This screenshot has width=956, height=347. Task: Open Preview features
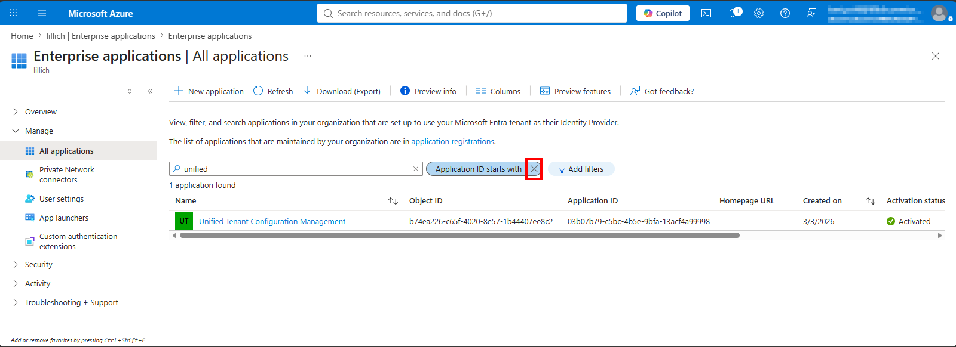tap(575, 91)
